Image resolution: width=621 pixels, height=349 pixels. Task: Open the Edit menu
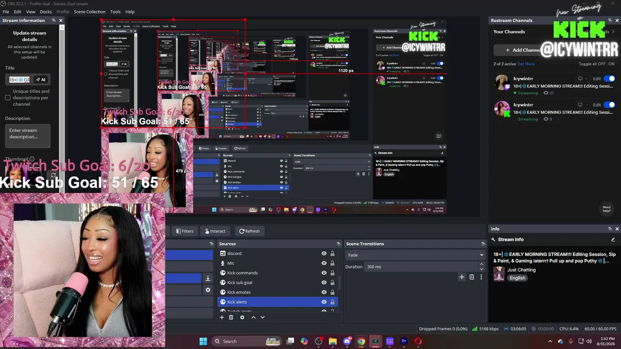pos(17,12)
